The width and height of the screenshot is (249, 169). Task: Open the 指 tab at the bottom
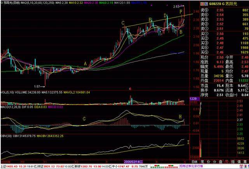(x=233, y=160)
